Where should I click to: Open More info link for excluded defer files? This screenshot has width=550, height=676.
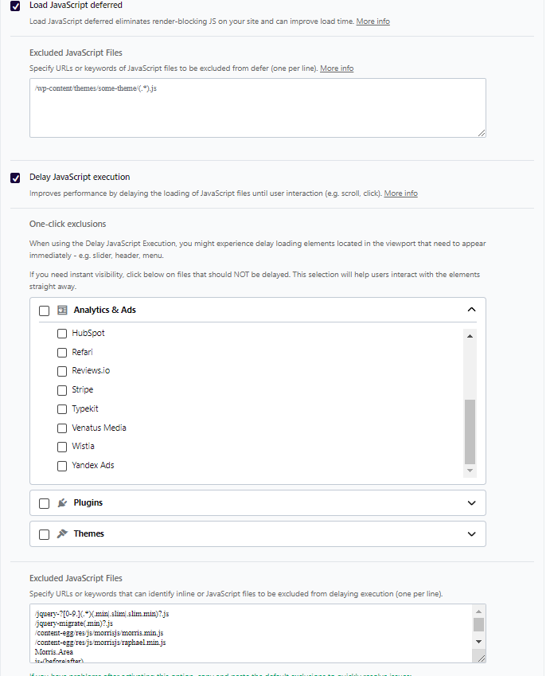pos(337,68)
